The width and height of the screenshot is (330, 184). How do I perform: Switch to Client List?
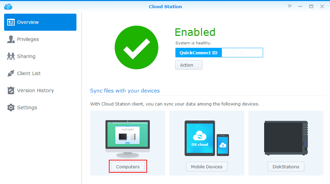click(29, 73)
